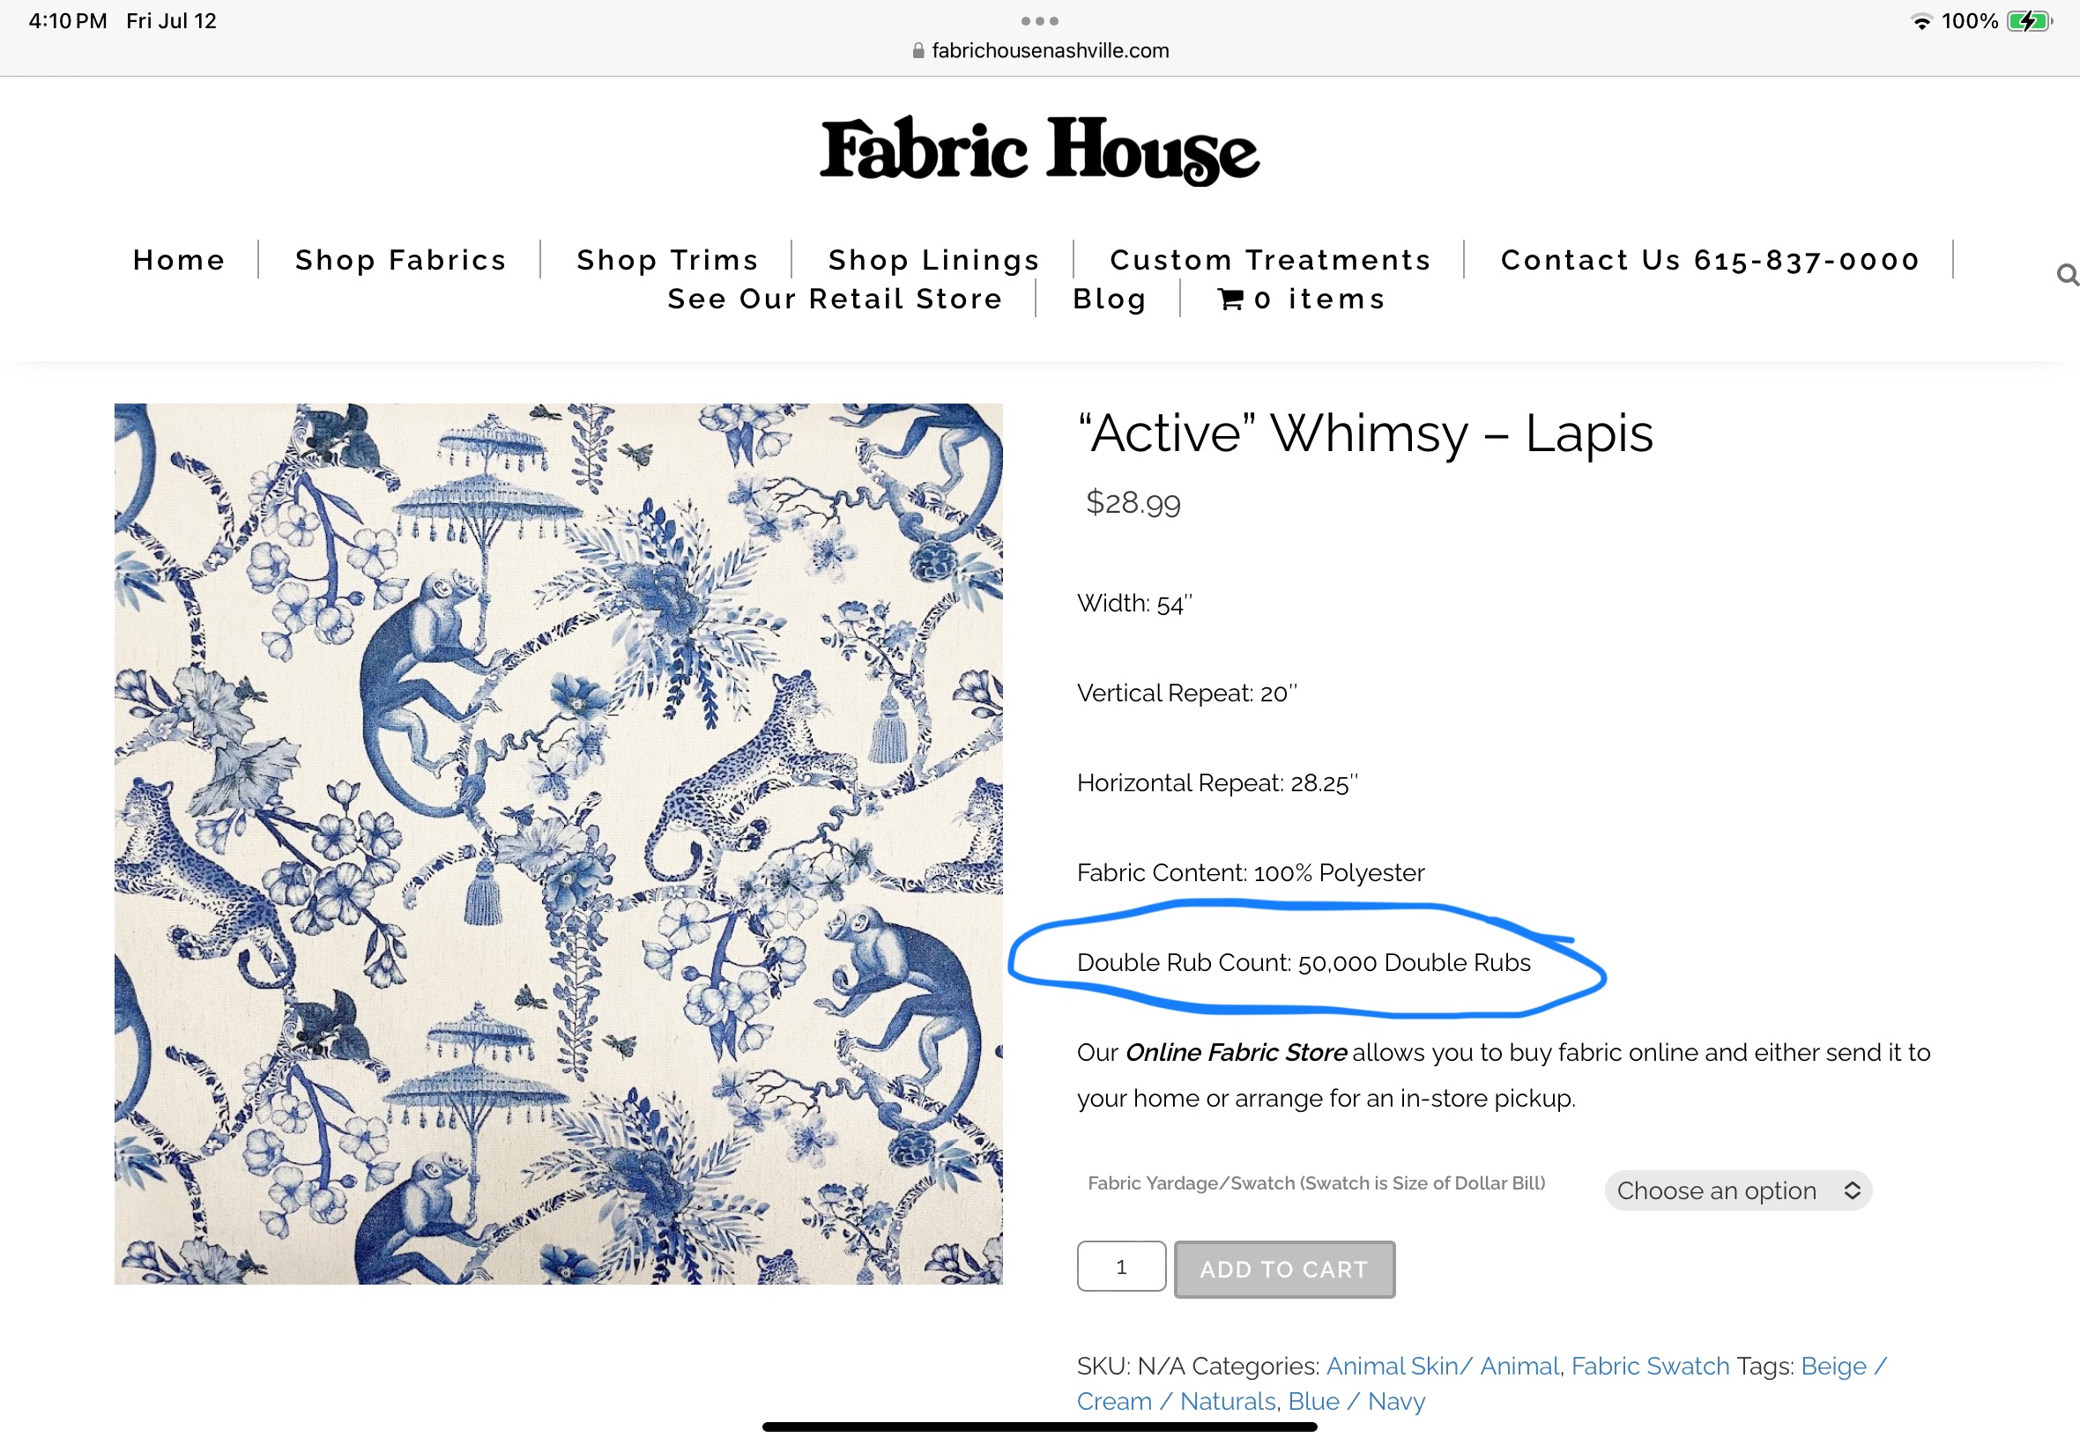Click the dropdown arrows on yardage selector
This screenshot has width=2080, height=1445.
[1852, 1190]
